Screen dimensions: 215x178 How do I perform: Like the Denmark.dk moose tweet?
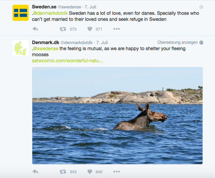click(90, 172)
